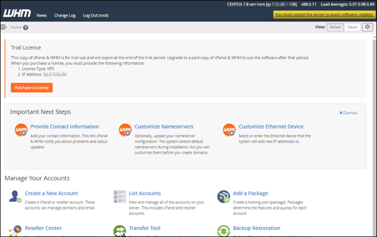Click the Purchase a License button
The height and width of the screenshot is (237, 377).
32,88
